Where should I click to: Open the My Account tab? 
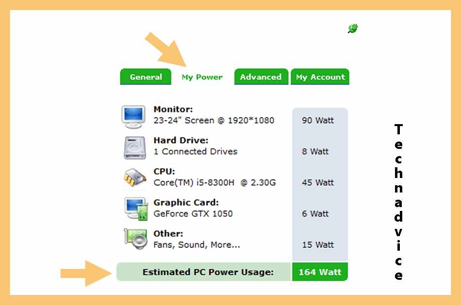point(320,77)
